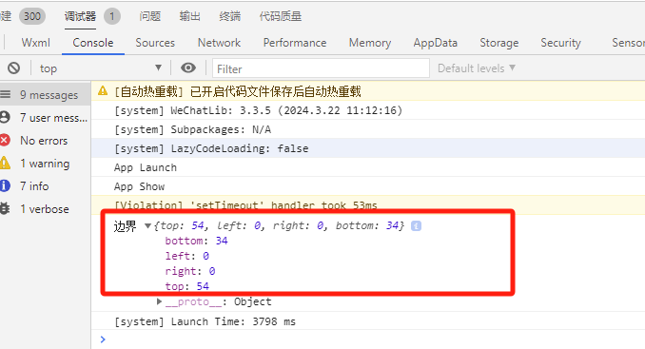Open the Security tab

click(x=560, y=43)
